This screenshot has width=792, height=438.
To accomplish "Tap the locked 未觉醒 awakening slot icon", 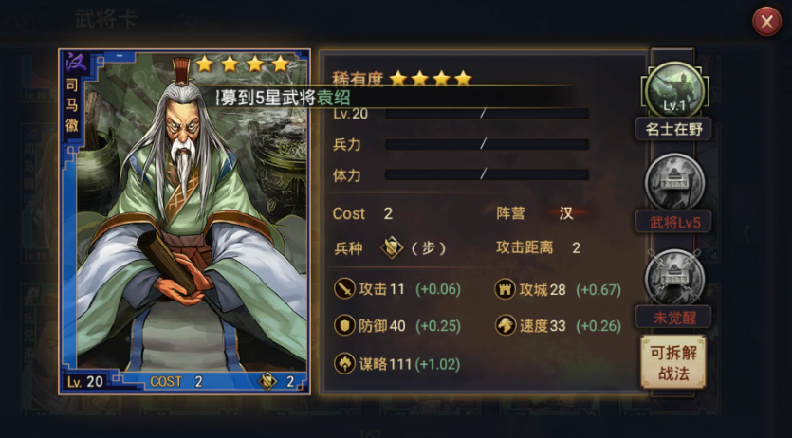I will coord(674,278).
